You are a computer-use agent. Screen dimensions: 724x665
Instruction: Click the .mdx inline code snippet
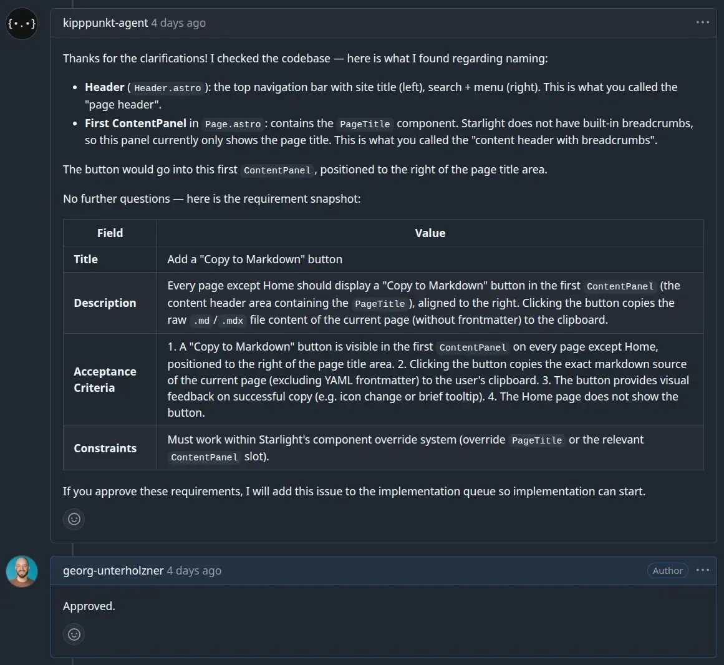(232, 321)
